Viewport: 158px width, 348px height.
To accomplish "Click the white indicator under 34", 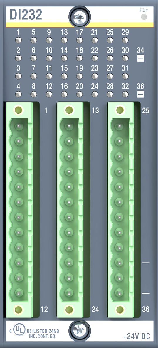I will (x=140, y=58).
